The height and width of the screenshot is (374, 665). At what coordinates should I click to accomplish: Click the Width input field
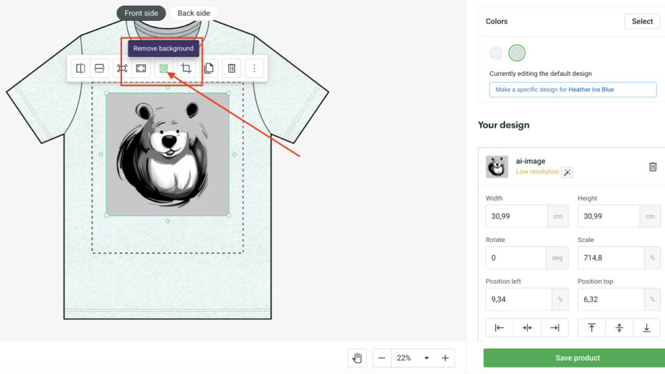516,216
